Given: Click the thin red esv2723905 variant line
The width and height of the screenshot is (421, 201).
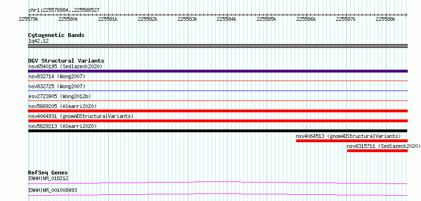Looking at the screenshot, I should (x=218, y=100).
